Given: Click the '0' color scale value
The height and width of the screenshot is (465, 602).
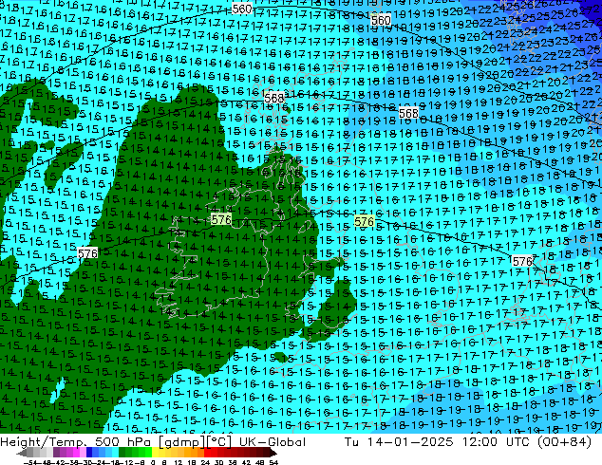Looking at the screenshot, I should point(153,463).
